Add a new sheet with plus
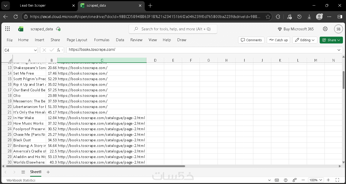Image resolution: width=346 pixels, height=184 pixels. pyautogui.click(x=48, y=172)
